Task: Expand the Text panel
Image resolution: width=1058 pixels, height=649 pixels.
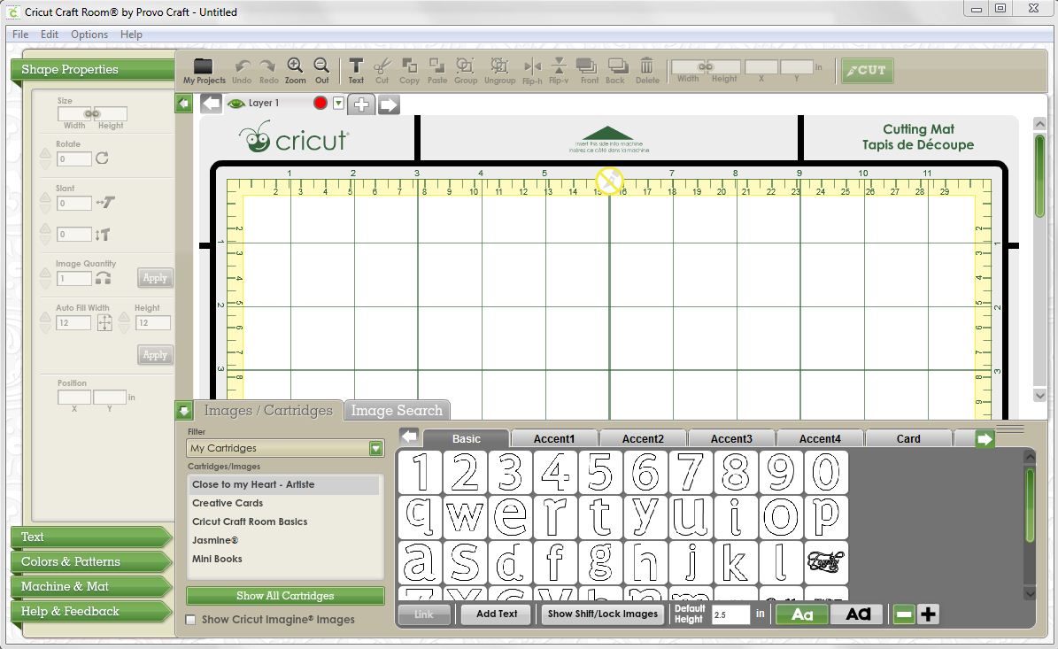Action: pyautogui.click(x=92, y=537)
